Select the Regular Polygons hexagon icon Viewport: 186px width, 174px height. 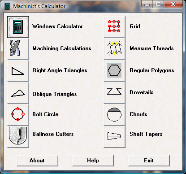click(x=114, y=71)
